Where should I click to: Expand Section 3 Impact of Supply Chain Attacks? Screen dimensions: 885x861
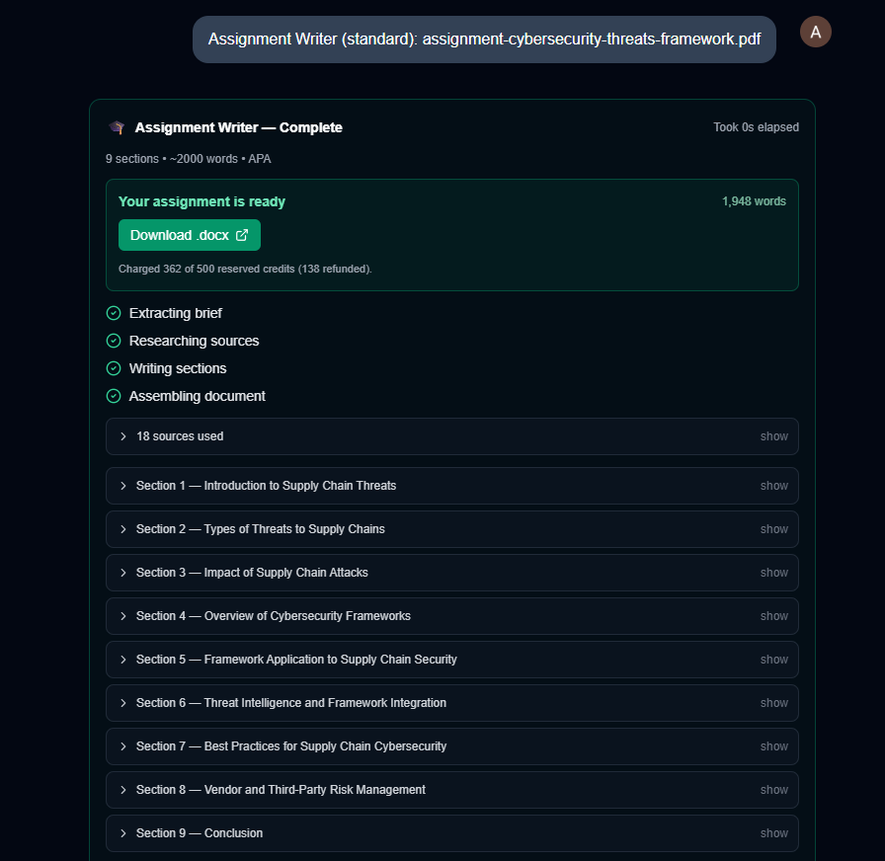451,573
